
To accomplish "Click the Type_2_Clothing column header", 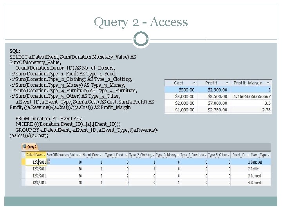I will point(142,155).
